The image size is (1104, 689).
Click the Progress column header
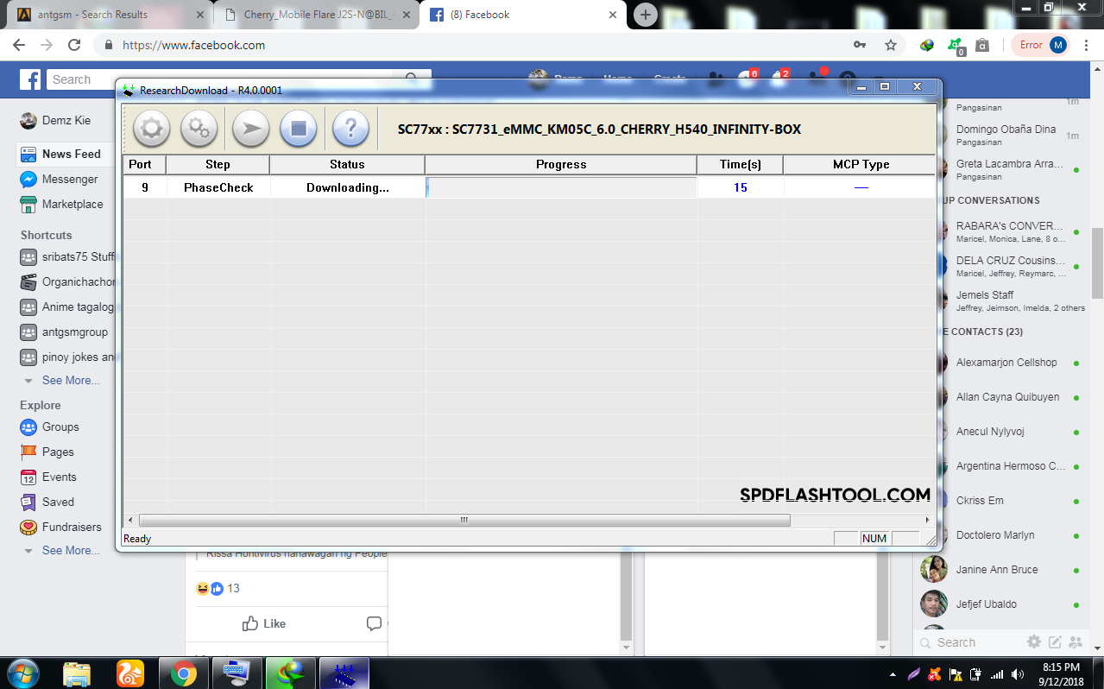tap(561, 164)
